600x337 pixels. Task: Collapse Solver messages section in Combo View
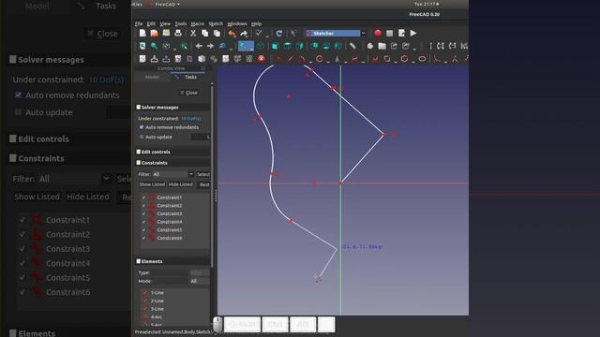click(x=139, y=108)
